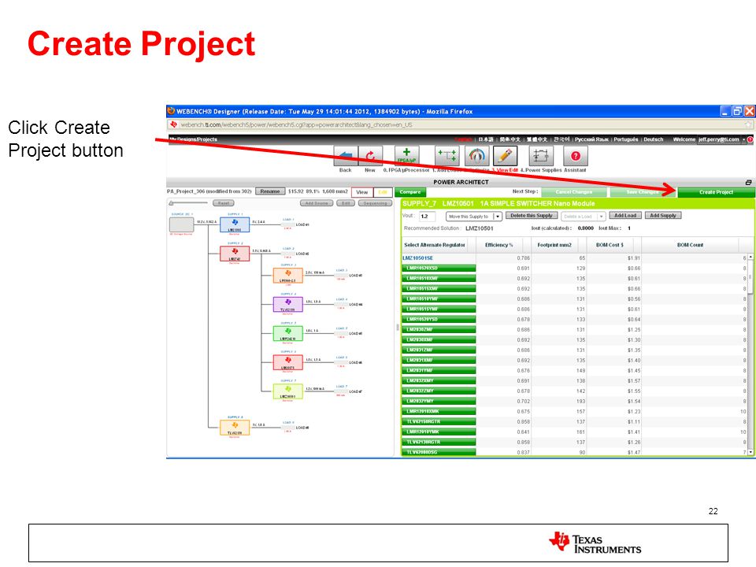Click the Firefox address bar URL
Viewport: 756px width, 567px height.
tap(296, 124)
